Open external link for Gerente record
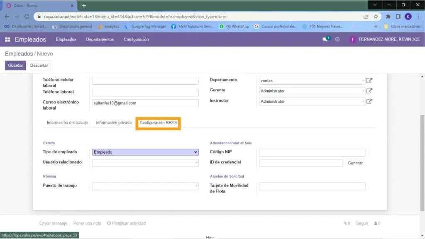 pyautogui.click(x=369, y=91)
